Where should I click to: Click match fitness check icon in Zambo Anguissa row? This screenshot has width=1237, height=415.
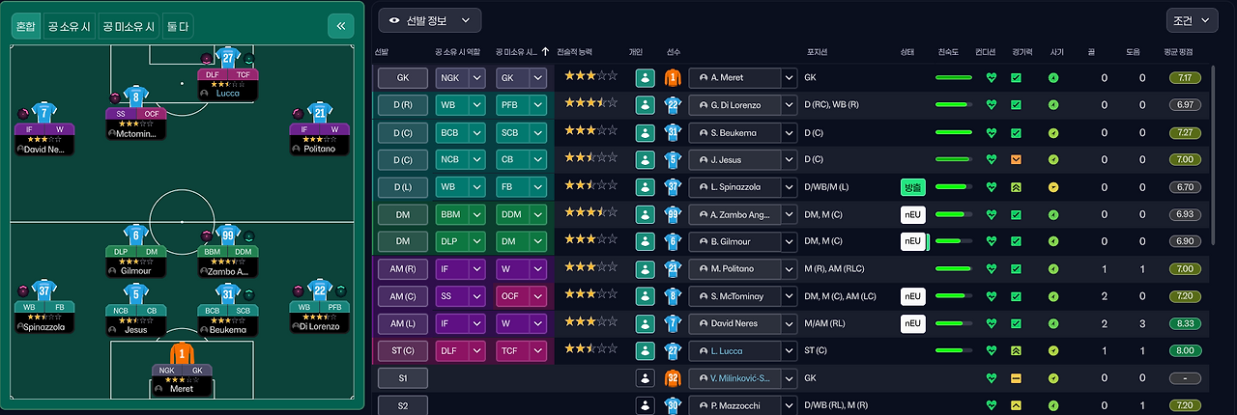coord(1016,214)
